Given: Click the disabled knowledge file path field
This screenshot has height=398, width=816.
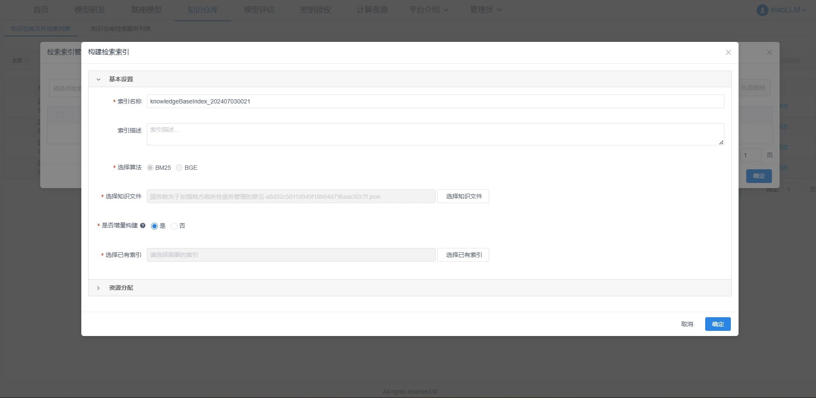Looking at the screenshot, I should point(291,196).
